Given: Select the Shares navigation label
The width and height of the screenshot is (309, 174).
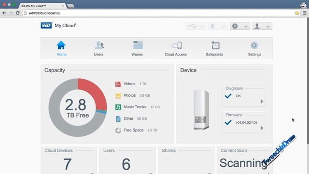Looking at the screenshot, I should pos(137,54).
